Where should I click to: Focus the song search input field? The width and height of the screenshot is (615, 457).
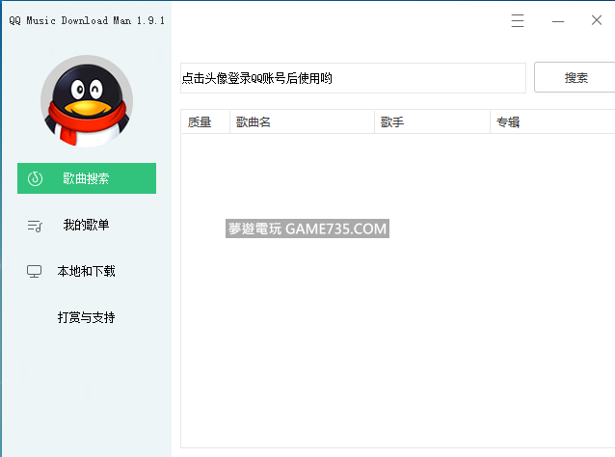pos(352,78)
